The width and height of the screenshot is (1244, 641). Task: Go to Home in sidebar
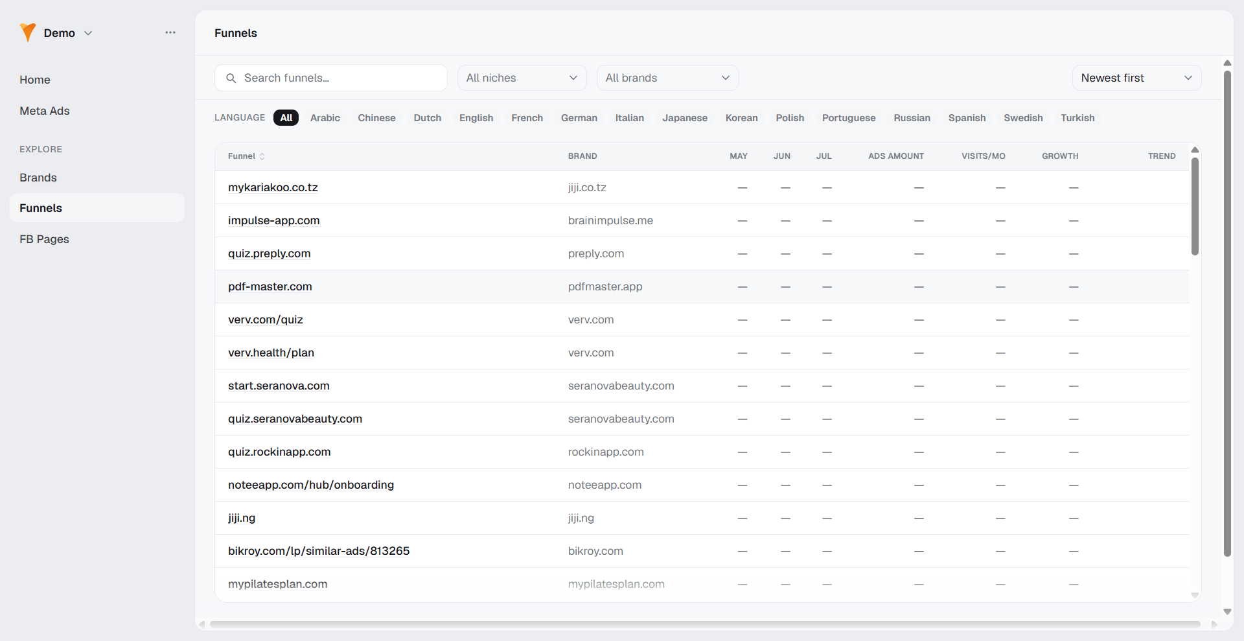click(35, 80)
